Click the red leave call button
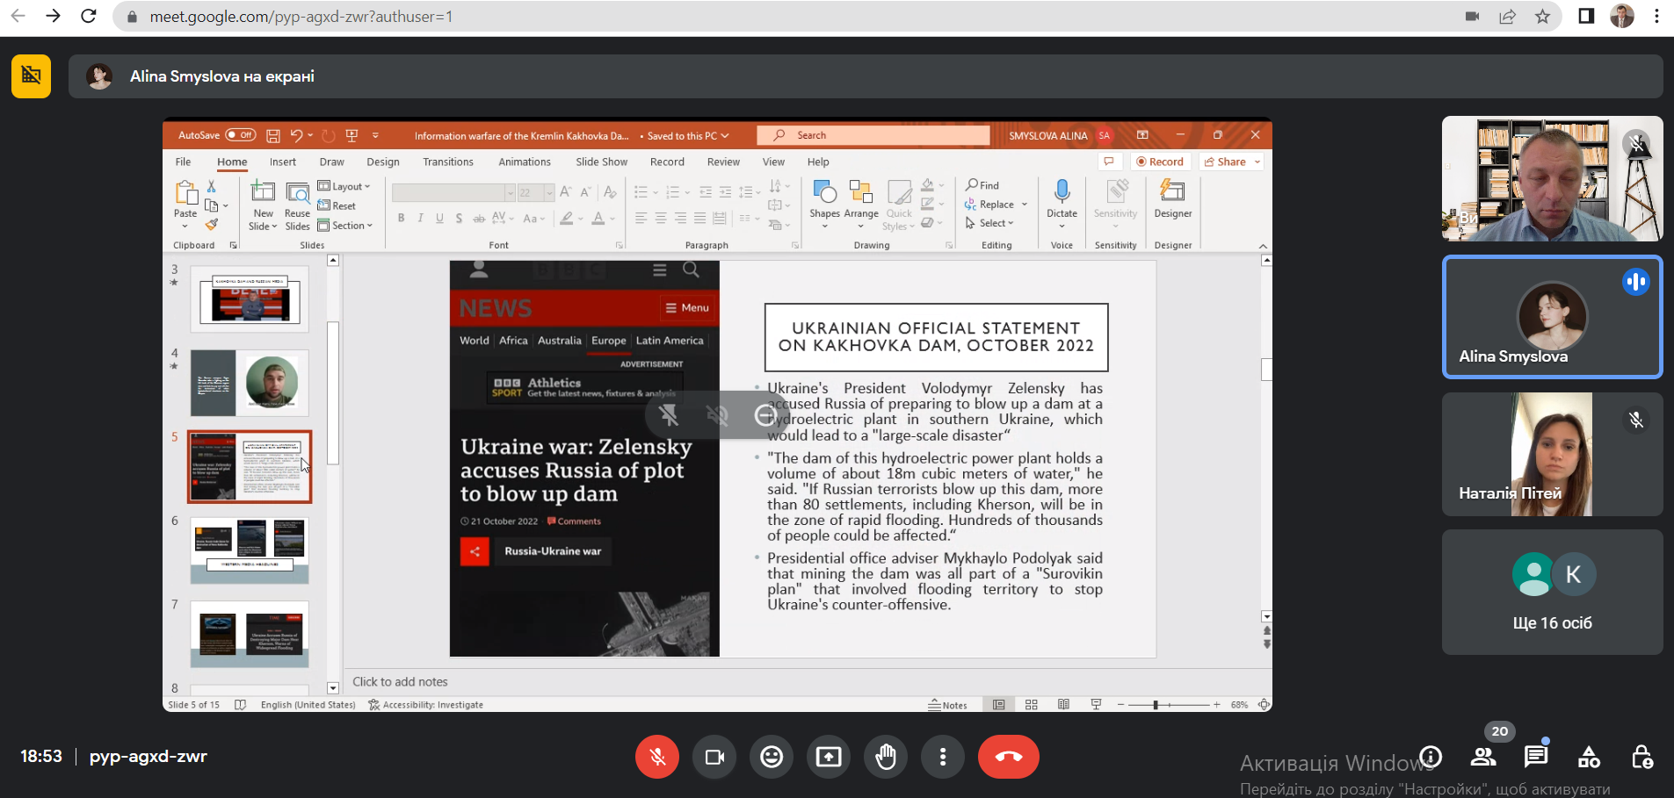Image resolution: width=1674 pixels, height=798 pixels. point(1008,757)
